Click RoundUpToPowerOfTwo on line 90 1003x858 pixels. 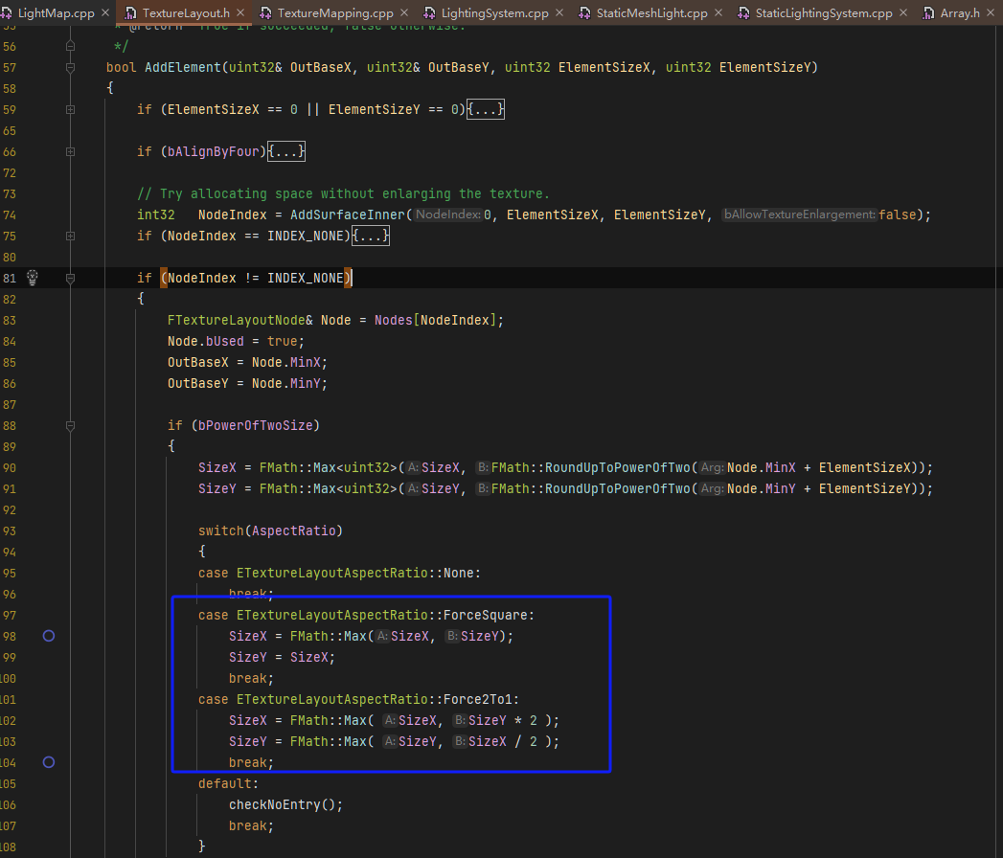[x=617, y=468]
